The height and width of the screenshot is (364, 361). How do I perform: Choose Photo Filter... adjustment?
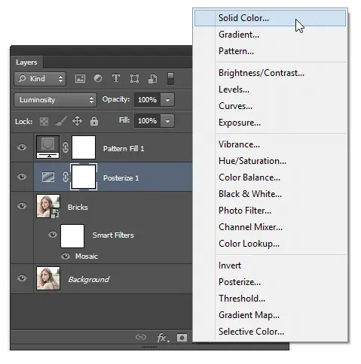pos(270,211)
